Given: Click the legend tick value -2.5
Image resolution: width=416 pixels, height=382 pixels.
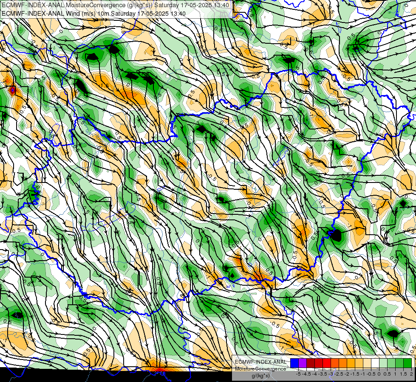Looking at the screenshot, I should coord(339,374).
